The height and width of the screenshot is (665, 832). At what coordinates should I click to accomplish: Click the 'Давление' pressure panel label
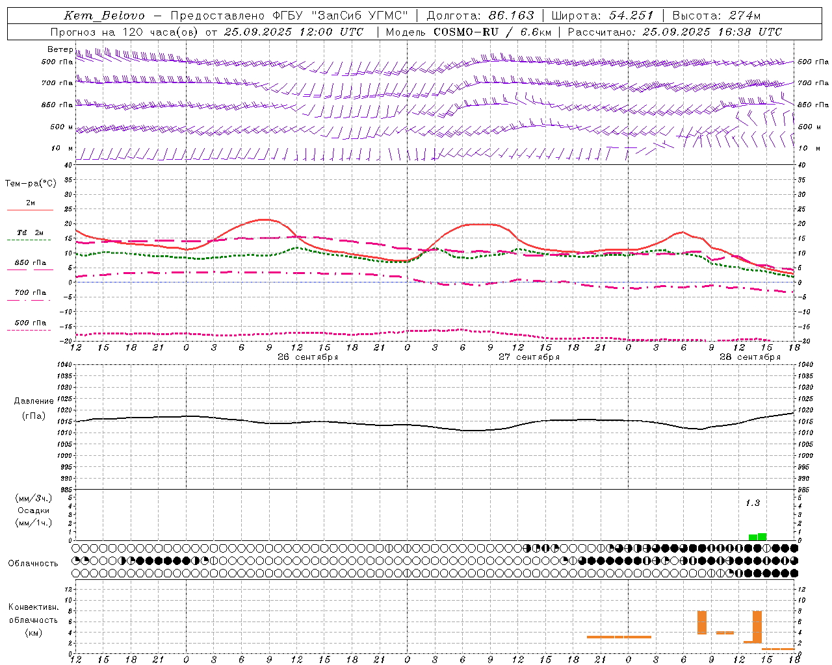(x=34, y=401)
